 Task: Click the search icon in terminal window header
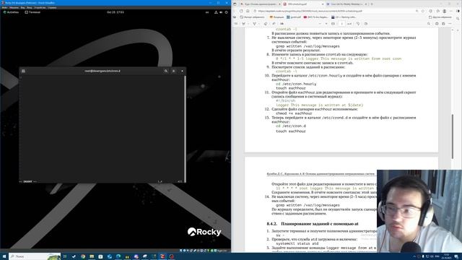point(166,71)
